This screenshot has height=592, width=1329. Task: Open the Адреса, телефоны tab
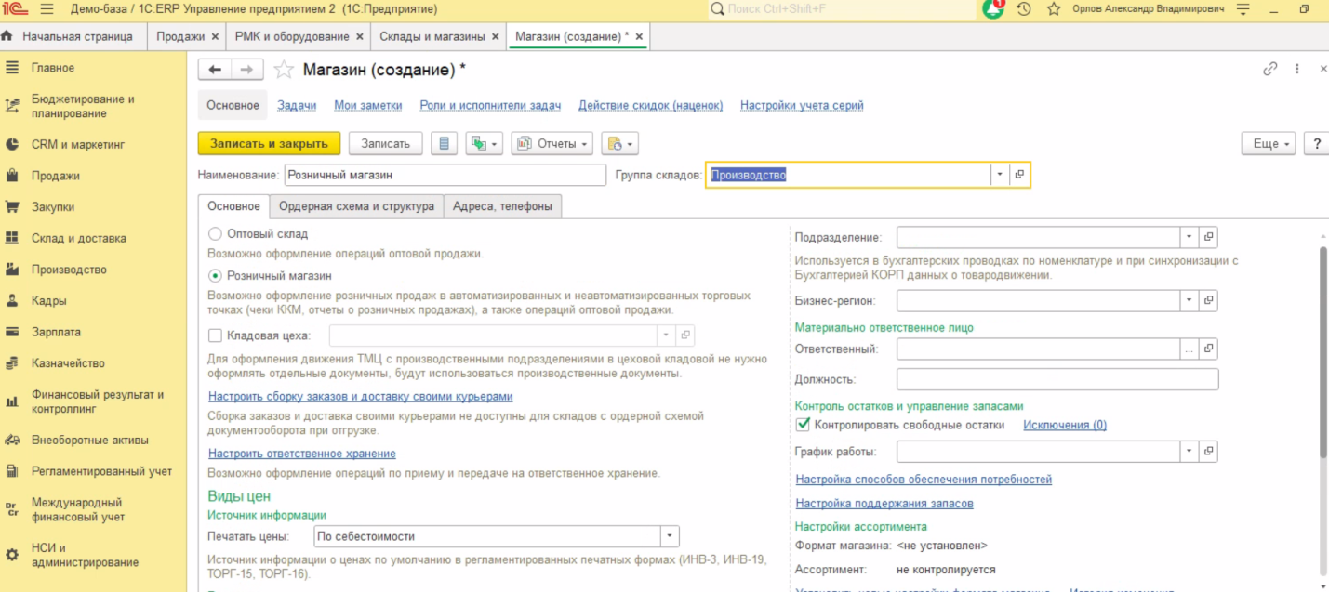502,206
